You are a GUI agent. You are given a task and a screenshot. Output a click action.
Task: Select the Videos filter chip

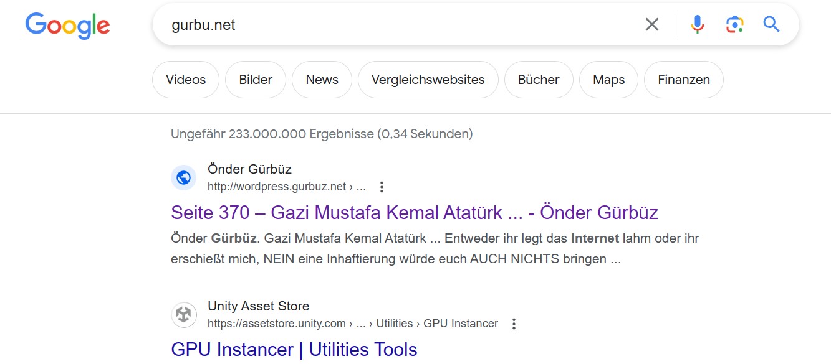pyautogui.click(x=186, y=80)
